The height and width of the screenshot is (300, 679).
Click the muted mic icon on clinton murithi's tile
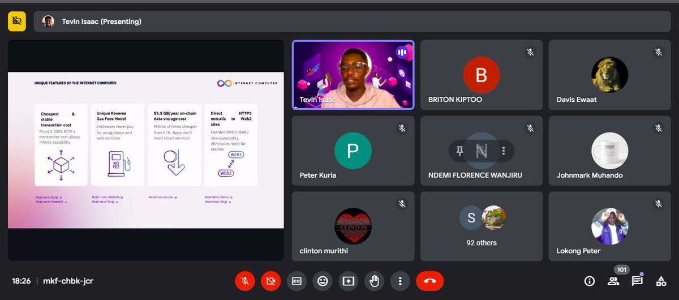click(x=402, y=204)
